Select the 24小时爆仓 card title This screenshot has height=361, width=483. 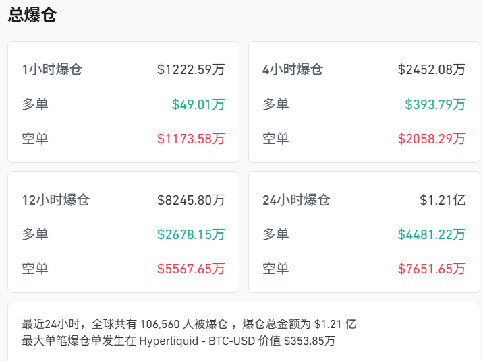coord(296,200)
